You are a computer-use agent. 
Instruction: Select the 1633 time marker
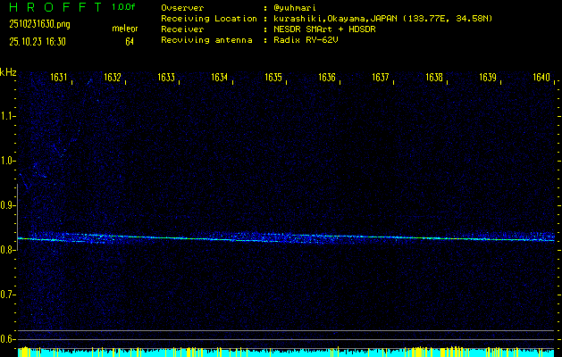[x=166, y=78]
